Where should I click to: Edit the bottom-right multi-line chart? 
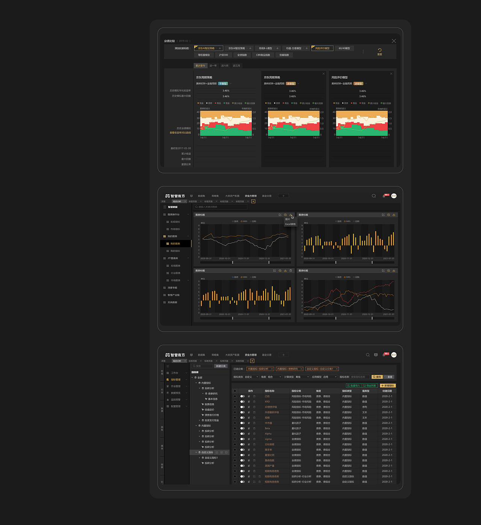click(383, 271)
